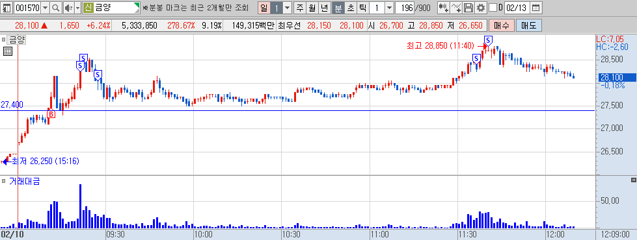Expand the stock code 001570 dropdown
This screenshot has width=637, height=240.
point(45,8)
